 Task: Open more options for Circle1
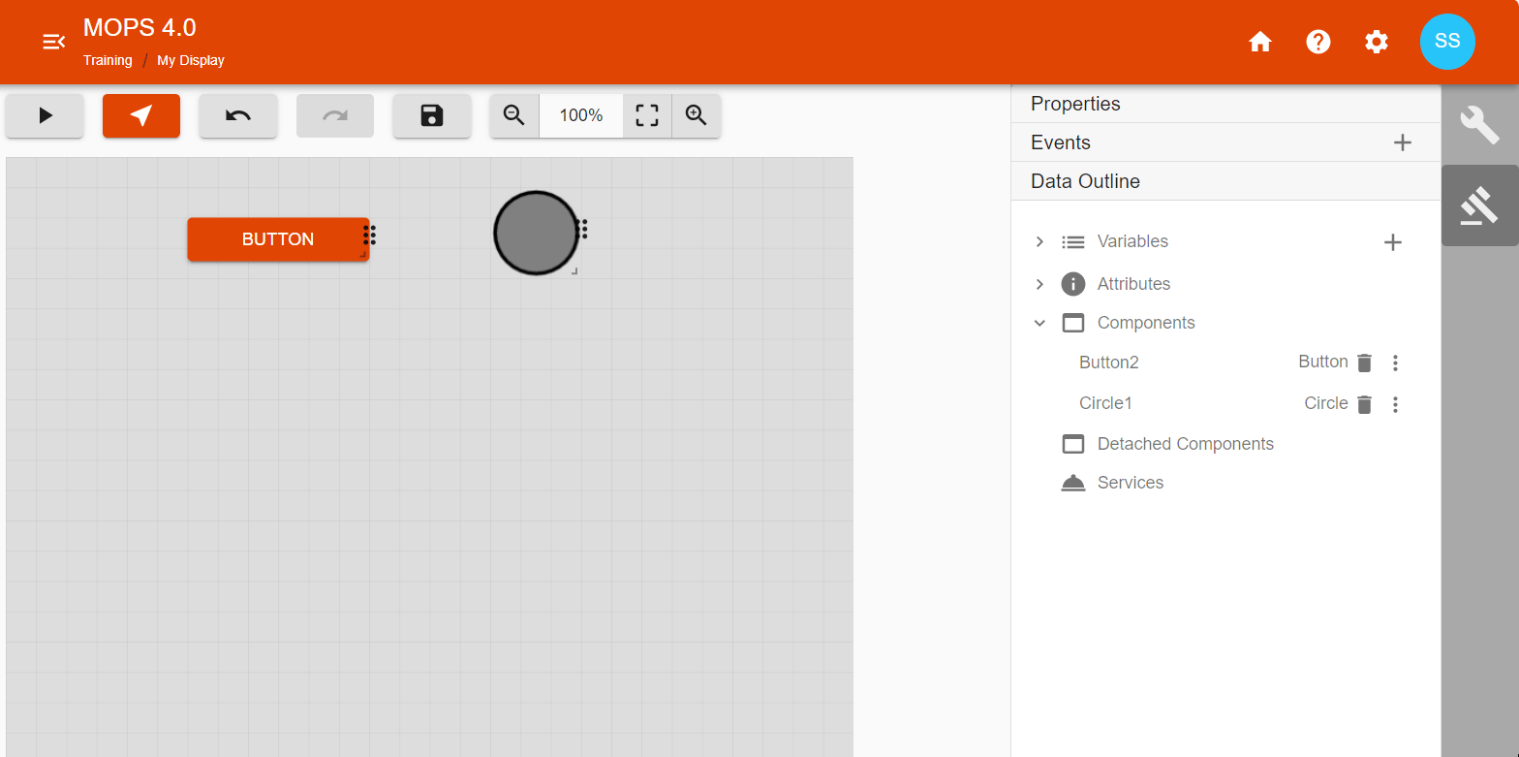[1395, 404]
